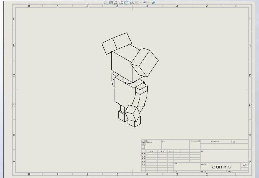Expand the Display Style dropdown arrow
The height and width of the screenshot is (178, 259).
[141, 2]
